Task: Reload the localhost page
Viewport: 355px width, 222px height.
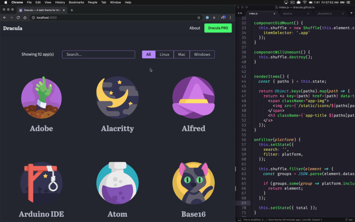Action: pyautogui.click(x=18, y=18)
